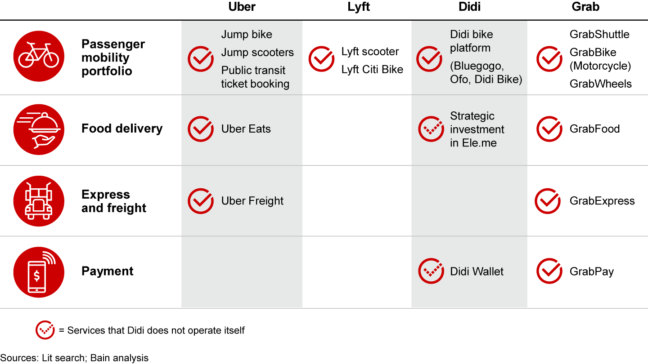This screenshot has width=648, height=364.
Task: Click the Express and freight row label
Action: click(114, 201)
